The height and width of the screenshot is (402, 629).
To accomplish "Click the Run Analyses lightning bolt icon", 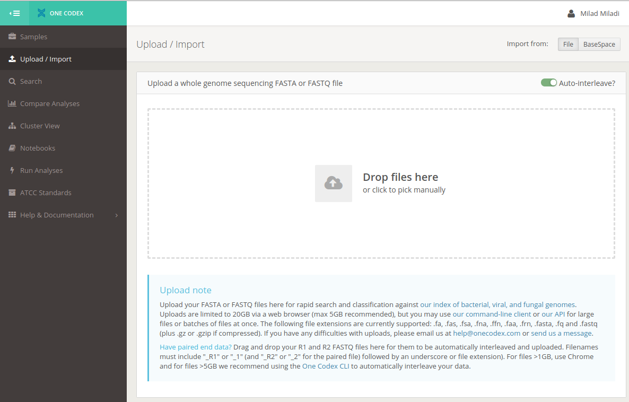I will click(x=12, y=170).
